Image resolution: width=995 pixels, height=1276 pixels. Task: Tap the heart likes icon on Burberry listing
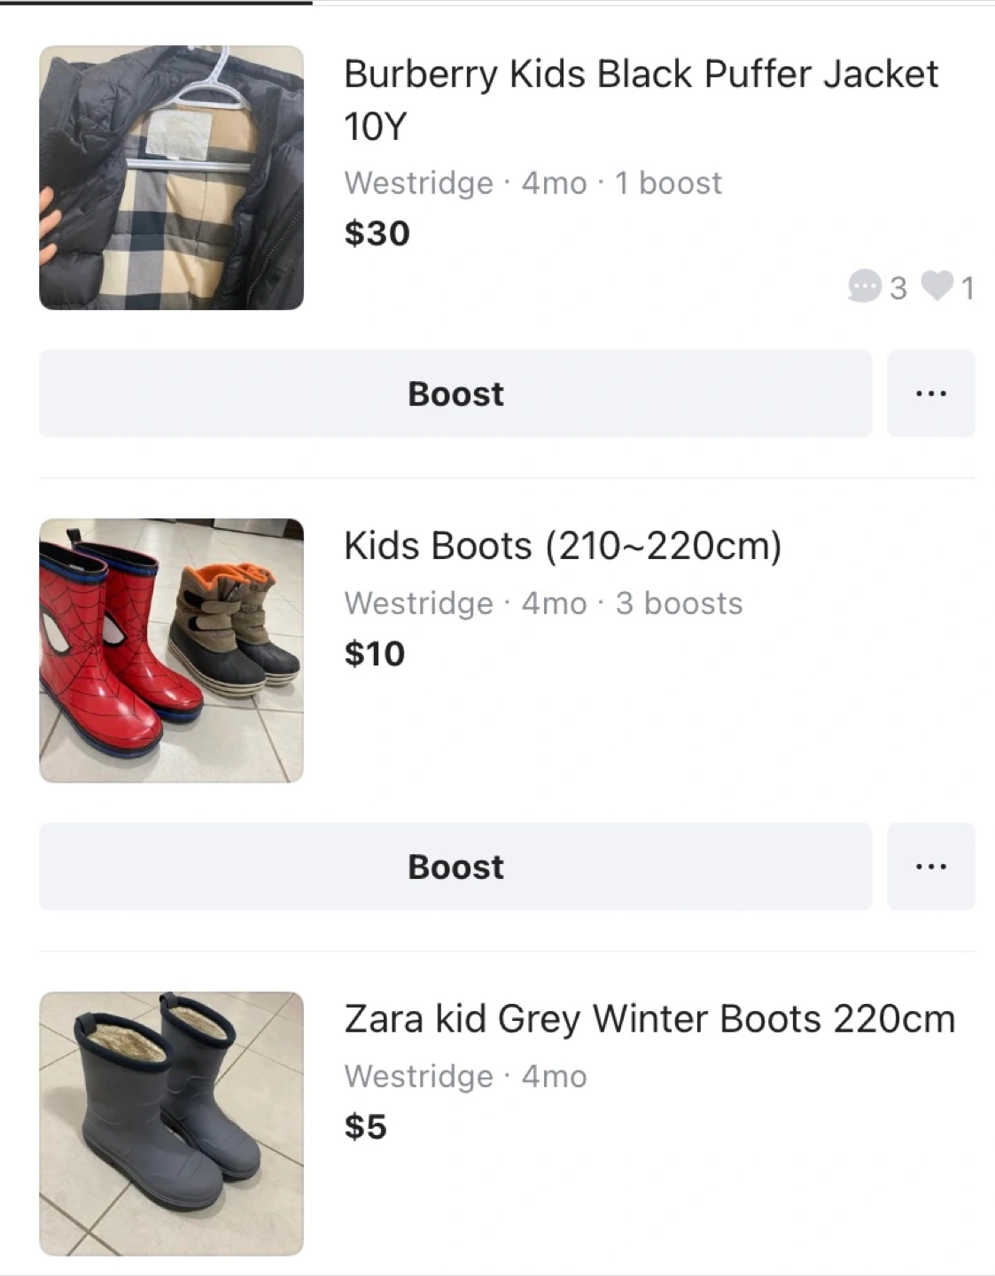[x=937, y=285]
